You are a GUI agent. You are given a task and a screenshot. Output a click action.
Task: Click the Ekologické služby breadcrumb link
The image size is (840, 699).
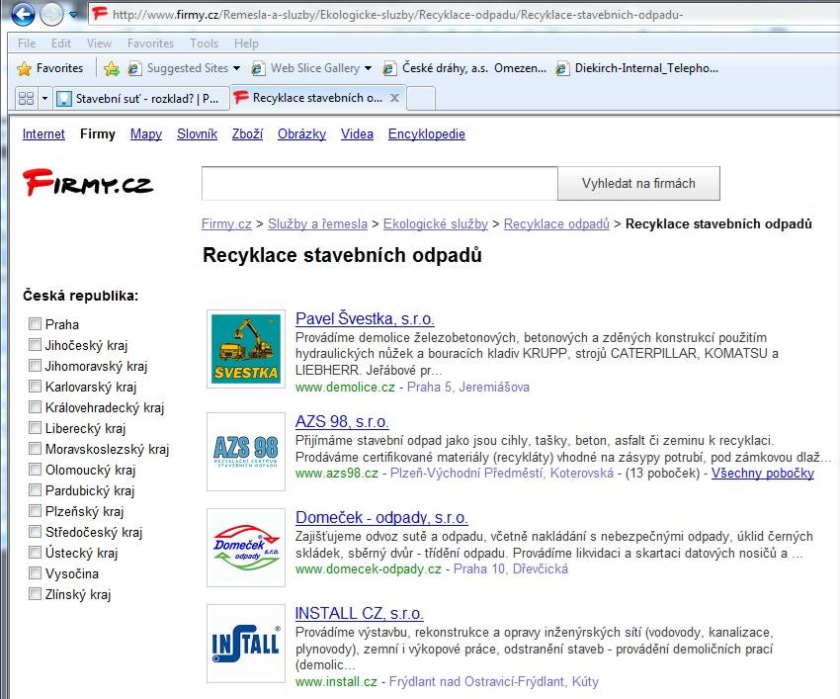[436, 224]
